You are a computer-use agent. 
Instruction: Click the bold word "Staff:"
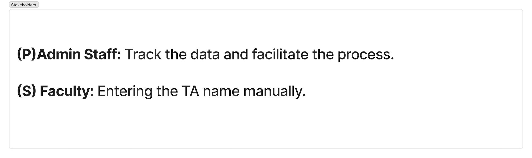102,54
